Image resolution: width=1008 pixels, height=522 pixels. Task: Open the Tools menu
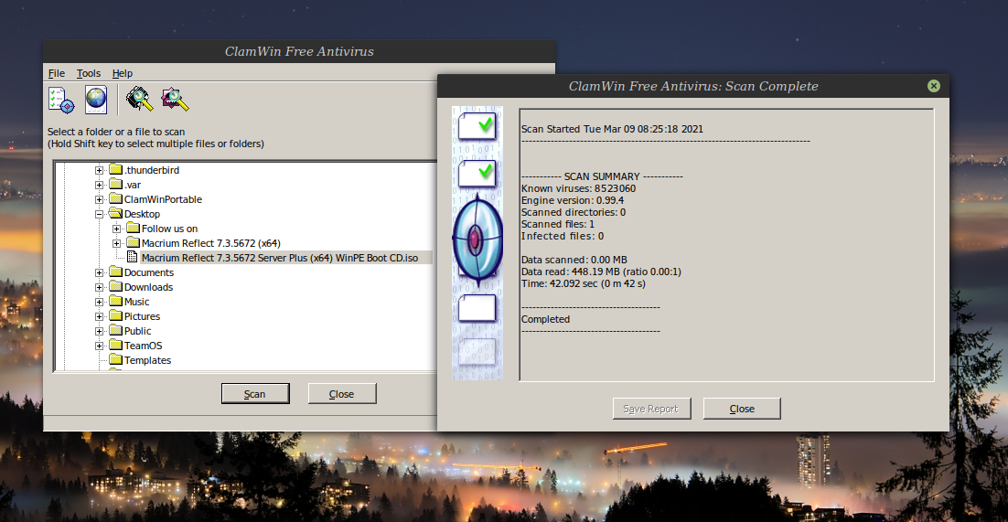click(x=89, y=73)
